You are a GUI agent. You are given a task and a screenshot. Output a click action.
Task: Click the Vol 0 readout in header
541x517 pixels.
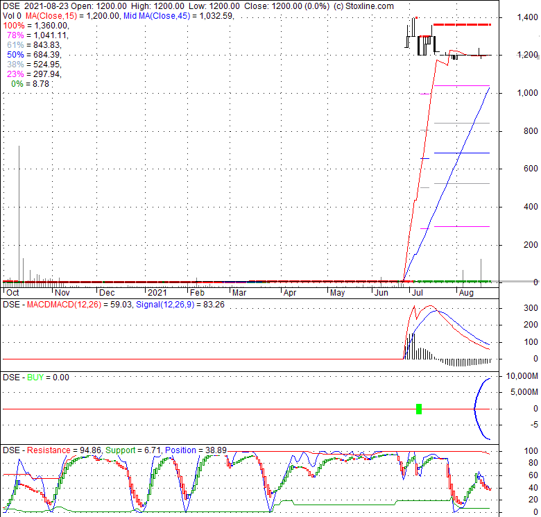click(x=12, y=16)
